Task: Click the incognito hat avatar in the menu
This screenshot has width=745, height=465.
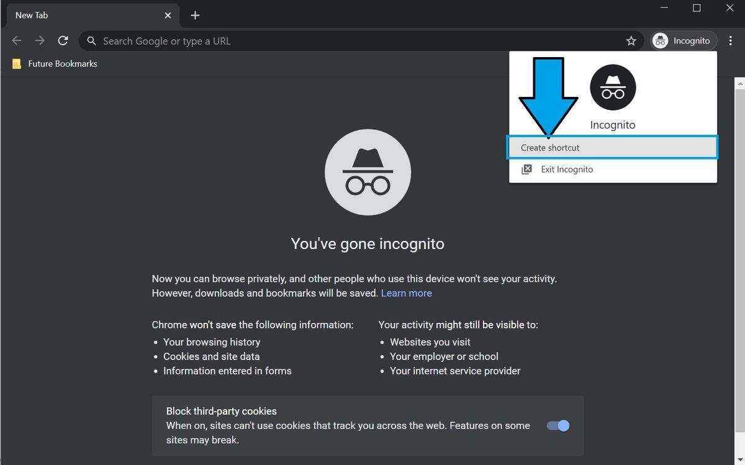Action: pyautogui.click(x=612, y=88)
